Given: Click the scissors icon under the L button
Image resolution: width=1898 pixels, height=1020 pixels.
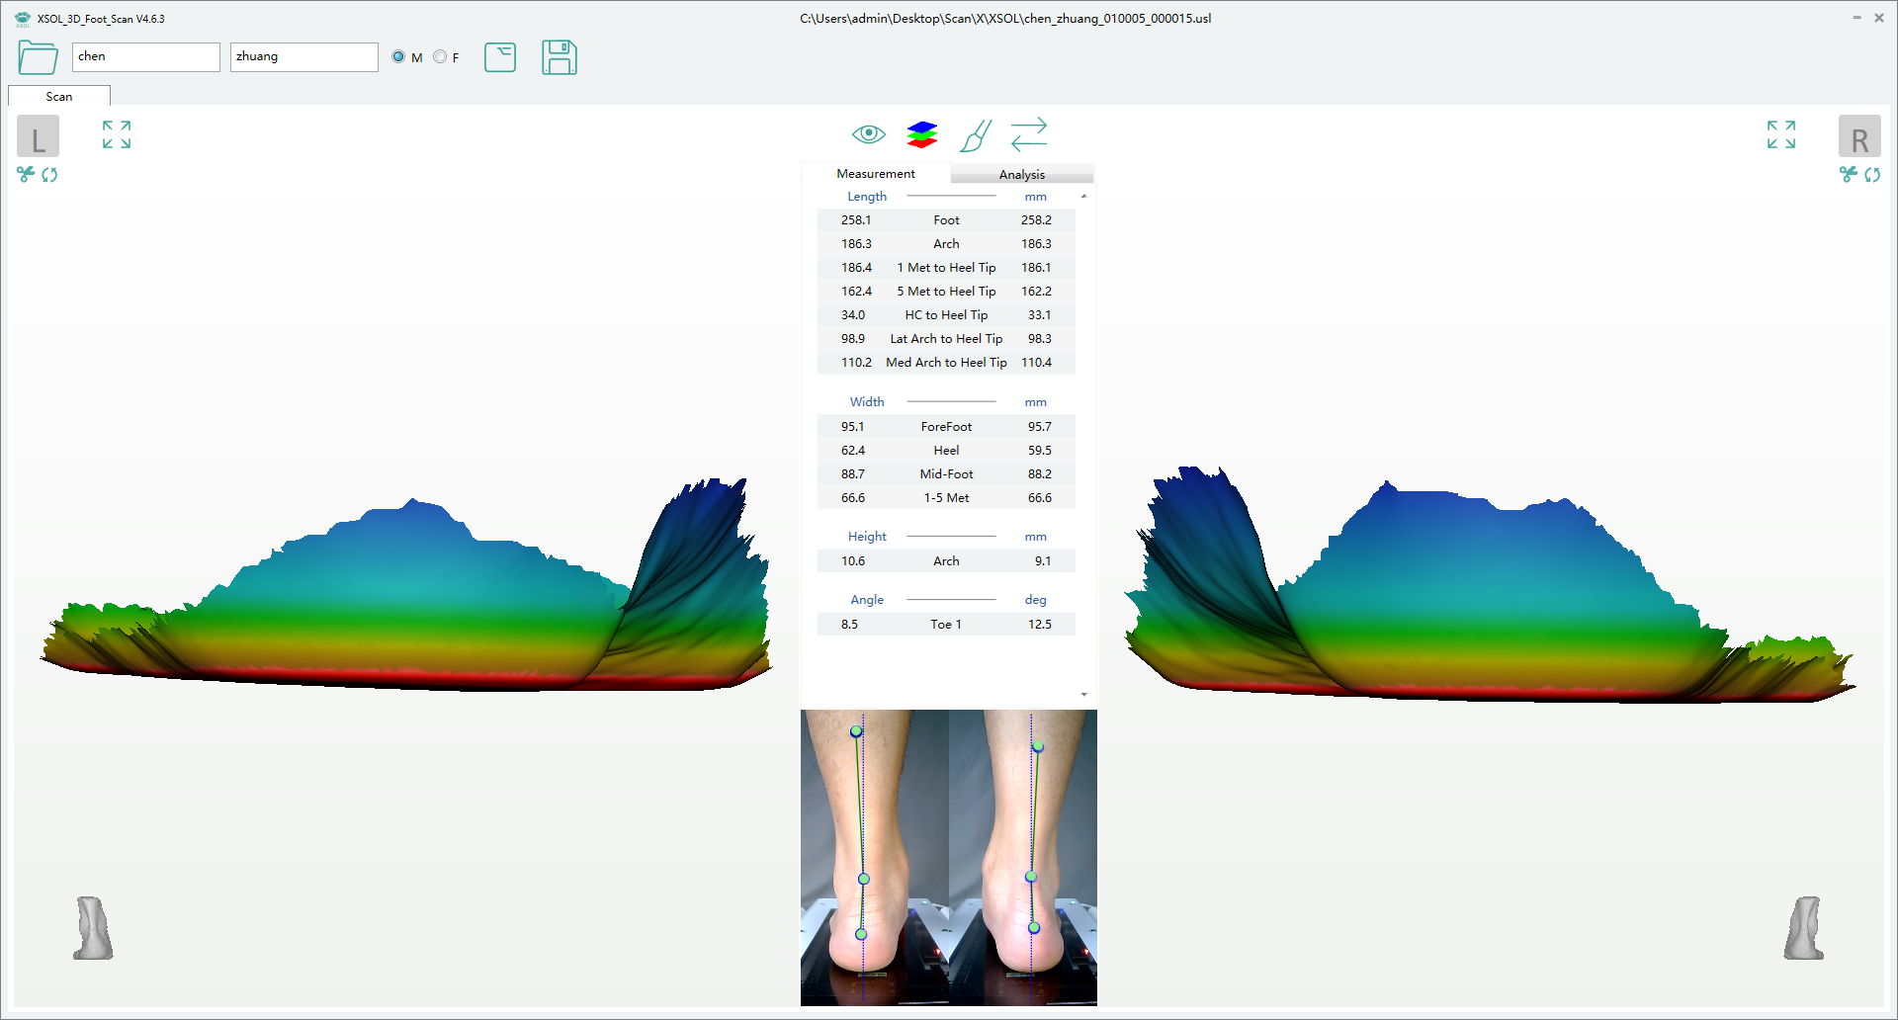Looking at the screenshot, I should tap(26, 175).
